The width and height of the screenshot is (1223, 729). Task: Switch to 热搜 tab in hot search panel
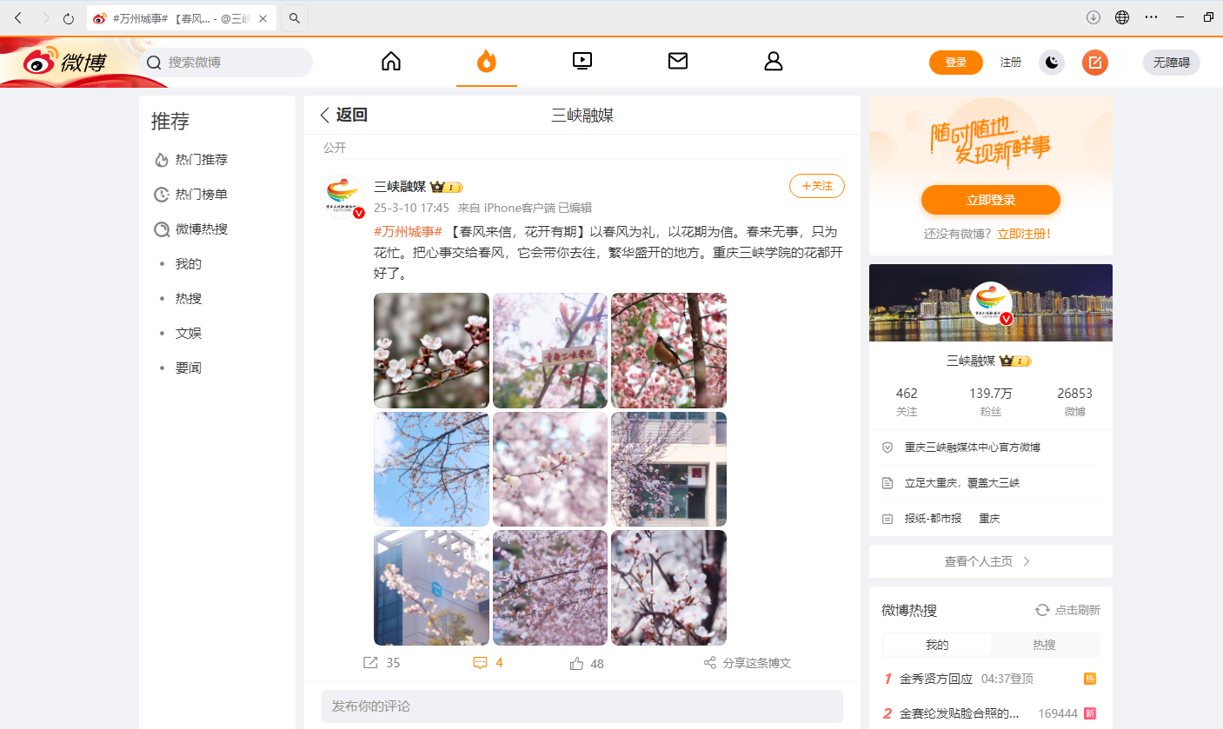tap(1044, 645)
